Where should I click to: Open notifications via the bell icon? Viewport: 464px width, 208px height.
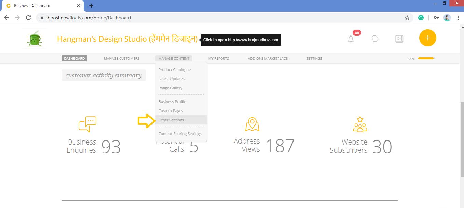(350, 39)
